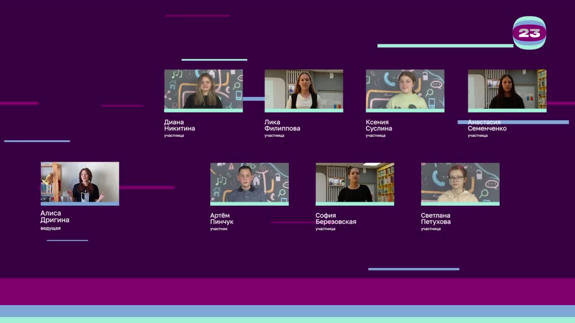
Task: Open Анастасия Семенченко's video thumbnail
Action: point(507,89)
